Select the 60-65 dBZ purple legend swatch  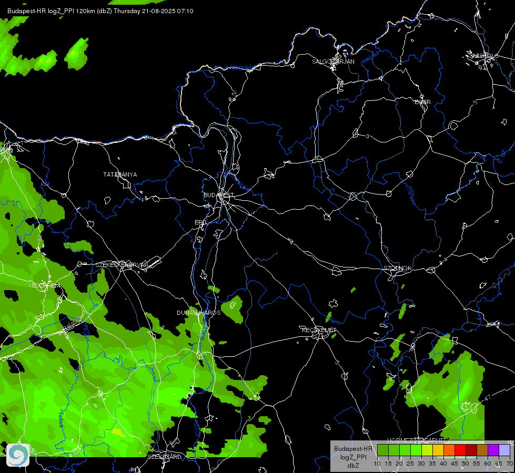pos(493,450)
